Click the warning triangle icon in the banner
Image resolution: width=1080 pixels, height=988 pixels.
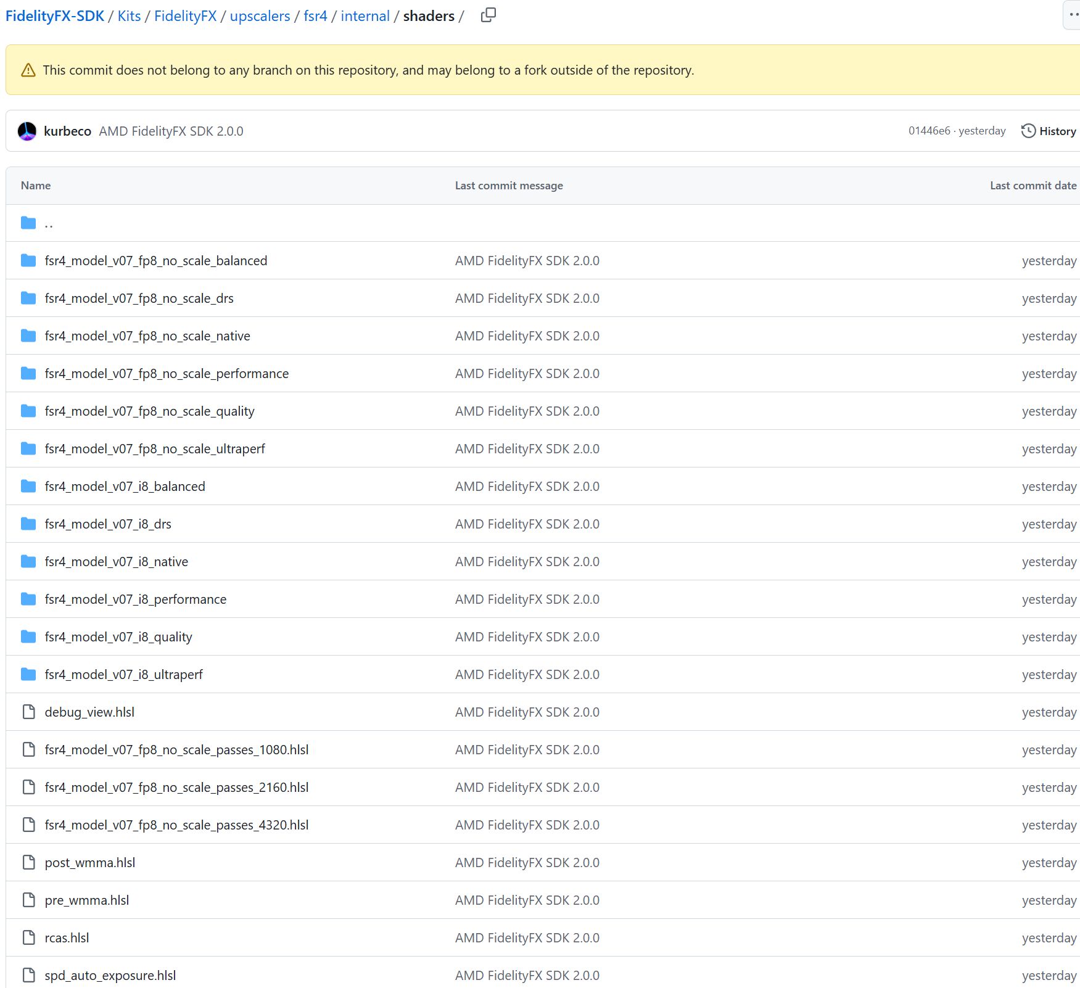coord(28,70)
